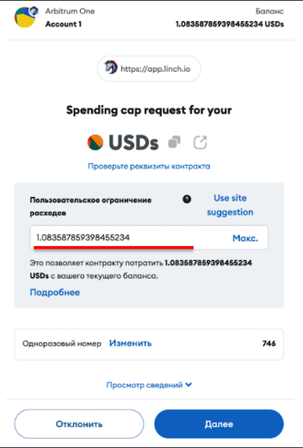This screenshot has width=303, height=448.
Task: Apply the Use site suggestion option
Action: [230, 205]
